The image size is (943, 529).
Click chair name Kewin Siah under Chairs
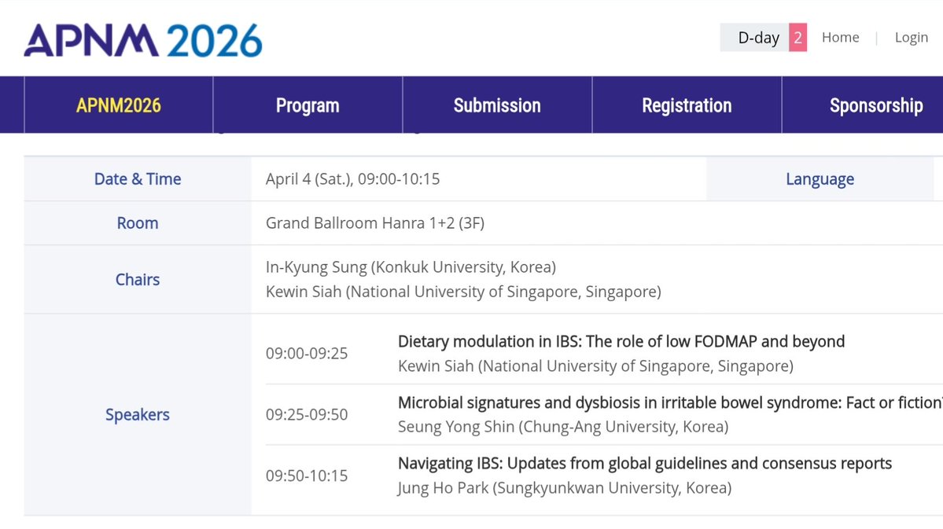pos(304,292)
